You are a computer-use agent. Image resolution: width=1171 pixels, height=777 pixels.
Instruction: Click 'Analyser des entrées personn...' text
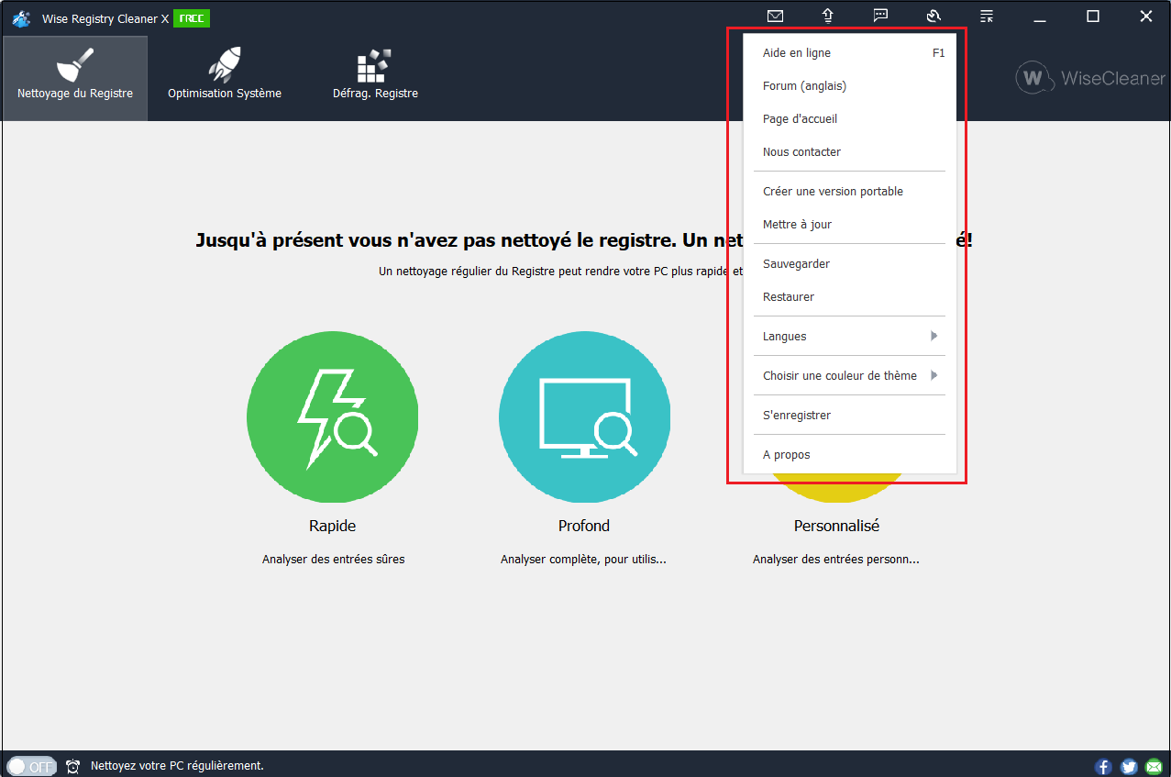(836, 560)
